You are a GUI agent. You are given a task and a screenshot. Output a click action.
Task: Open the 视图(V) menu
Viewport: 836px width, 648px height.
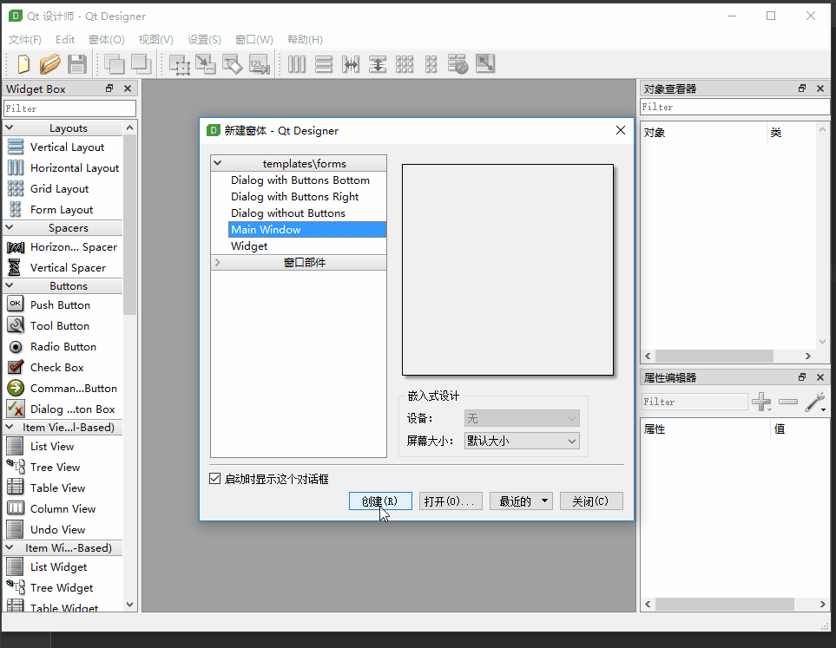[x=155, y=40]
